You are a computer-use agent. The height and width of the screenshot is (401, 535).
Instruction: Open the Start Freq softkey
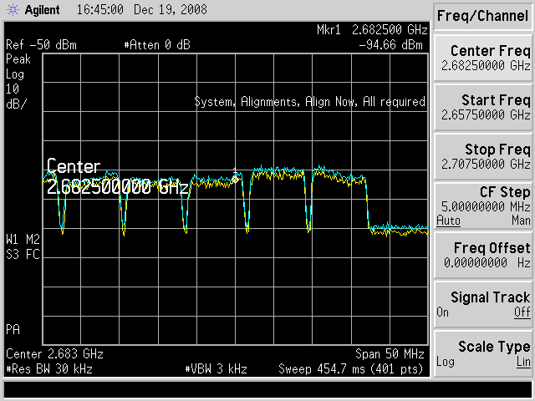483,107
